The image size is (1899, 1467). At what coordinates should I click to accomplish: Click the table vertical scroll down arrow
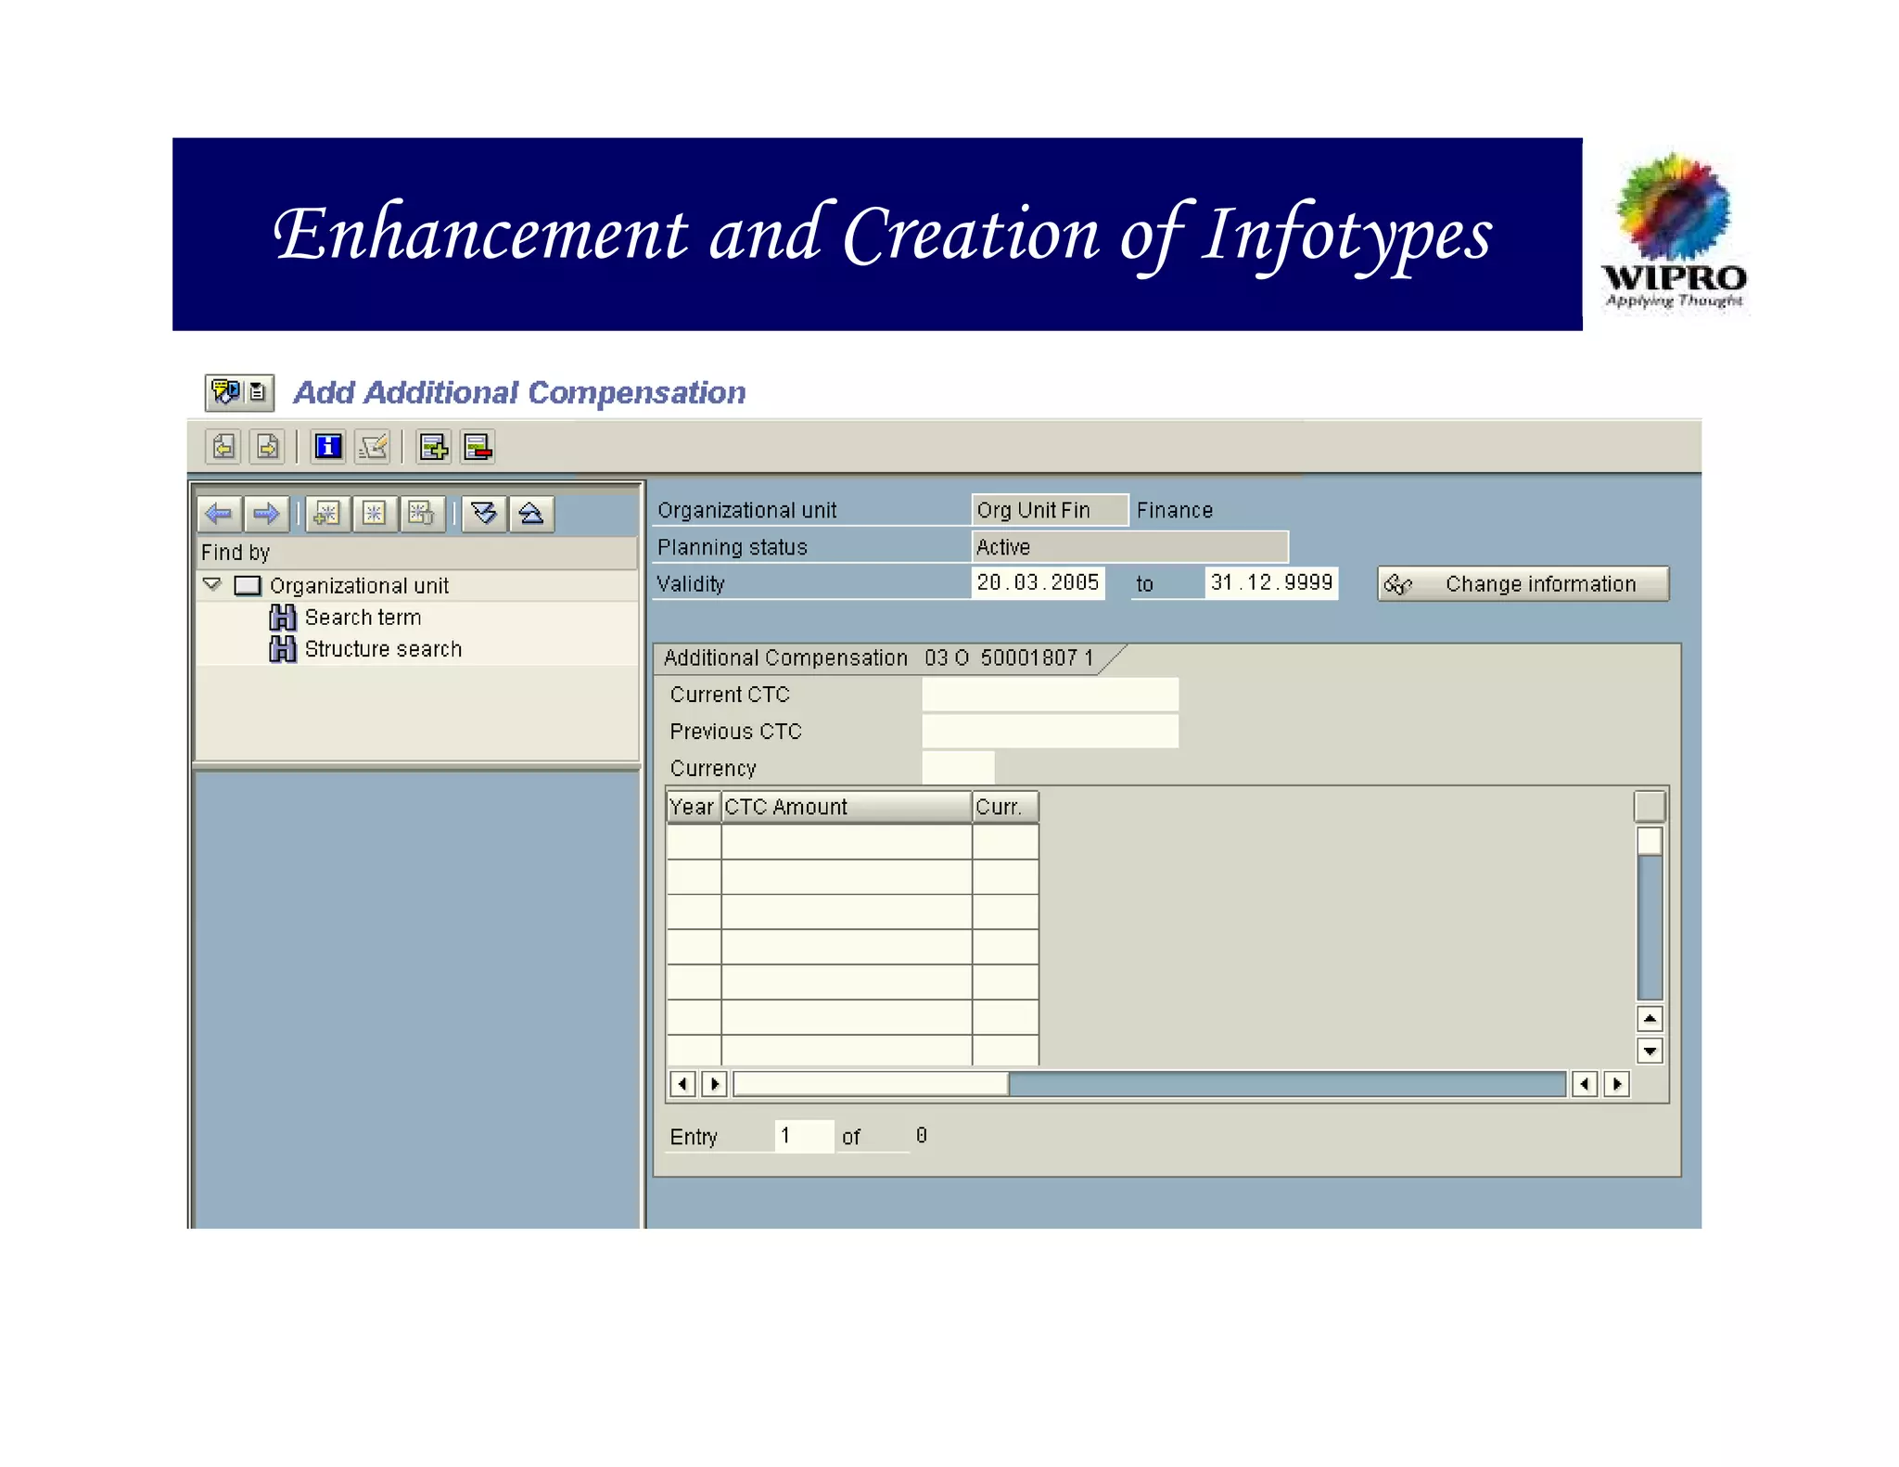coord(1650,1051)
